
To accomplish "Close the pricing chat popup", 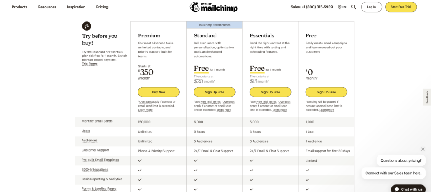I will 423,149.
